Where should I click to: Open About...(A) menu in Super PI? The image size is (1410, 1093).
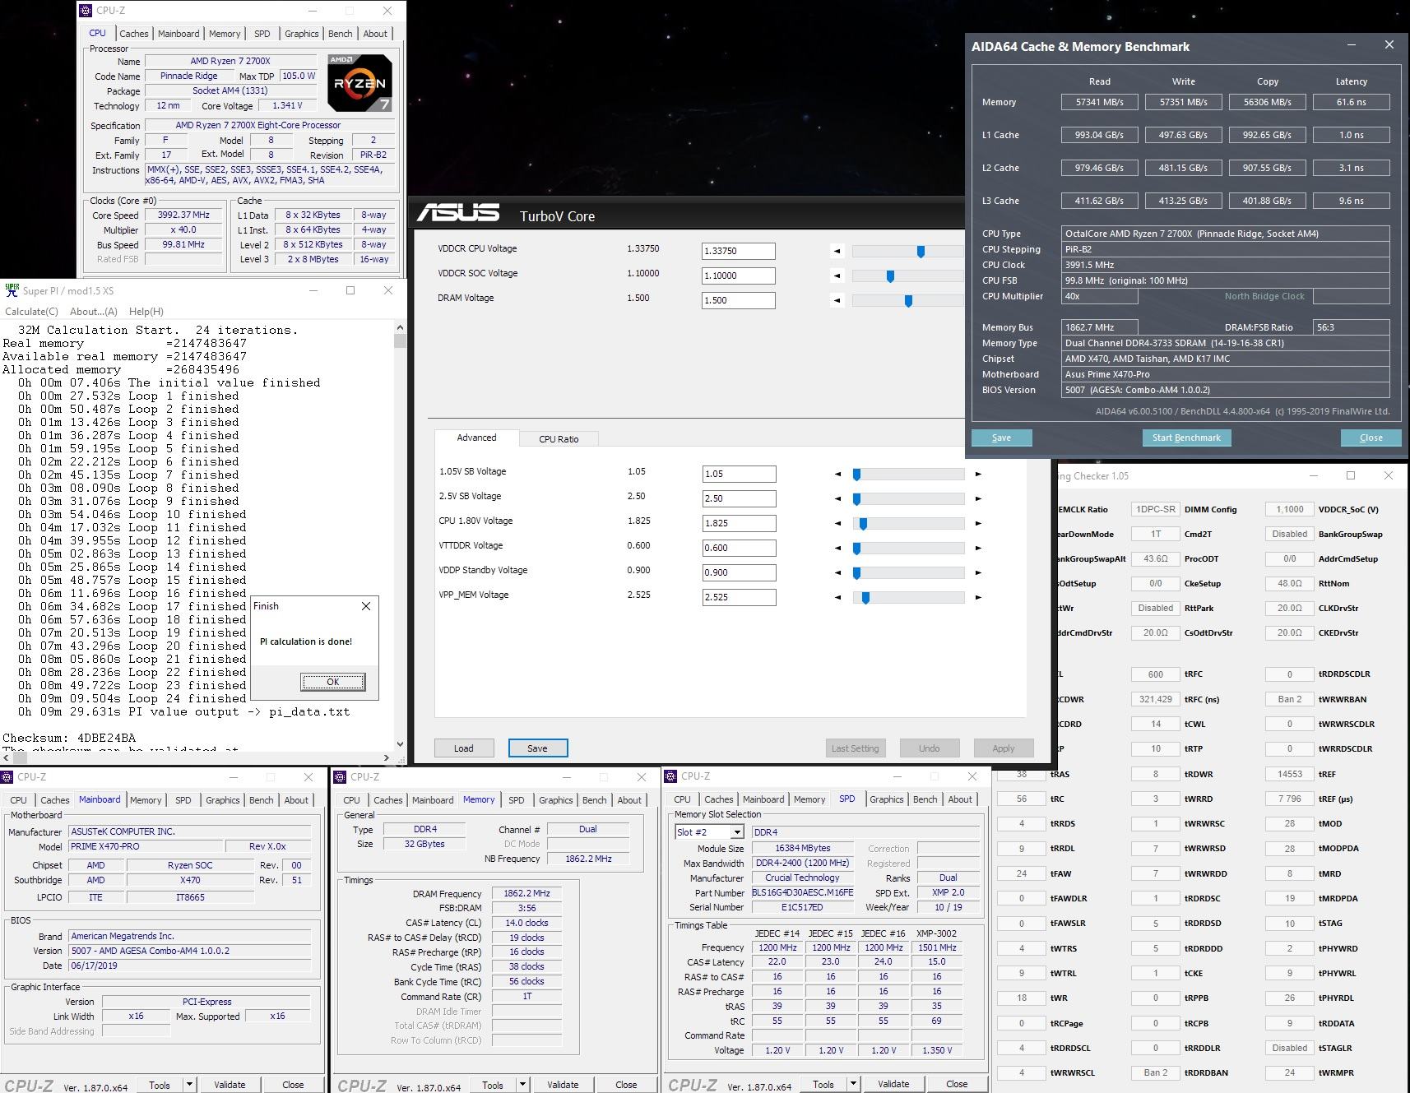94,312
